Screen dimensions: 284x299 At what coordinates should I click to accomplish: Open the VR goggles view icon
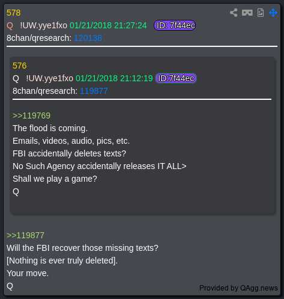coord(247,13)
